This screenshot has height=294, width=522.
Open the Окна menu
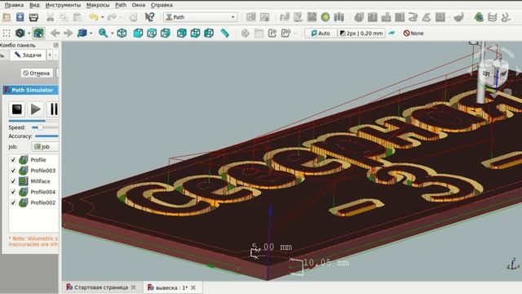click(x=139, y=5)
